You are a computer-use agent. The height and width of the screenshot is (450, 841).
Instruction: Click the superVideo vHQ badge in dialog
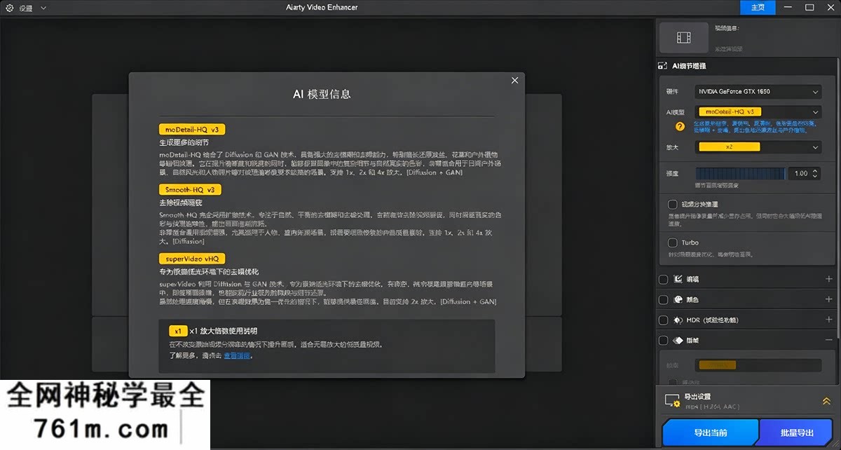click(192, 259)
